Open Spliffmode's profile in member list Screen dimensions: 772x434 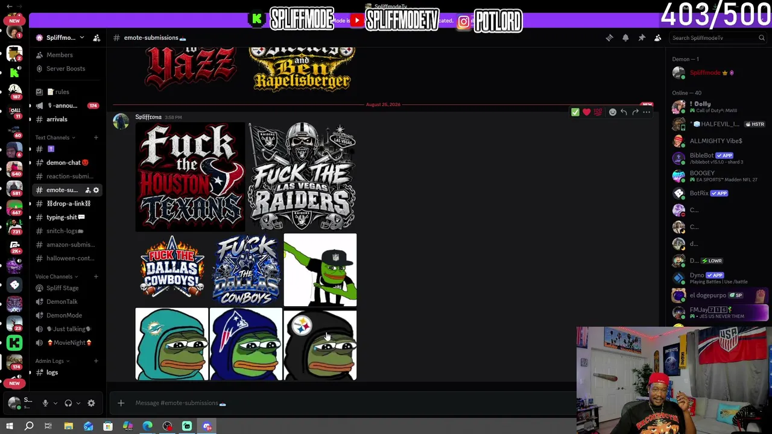click(x=718, y=73)
